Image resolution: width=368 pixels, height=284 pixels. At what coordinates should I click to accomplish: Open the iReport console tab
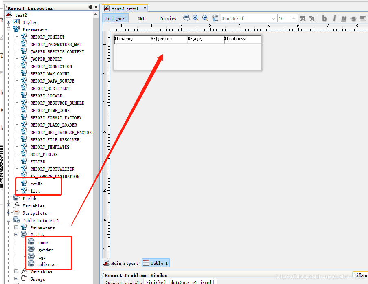coord(123,282)
